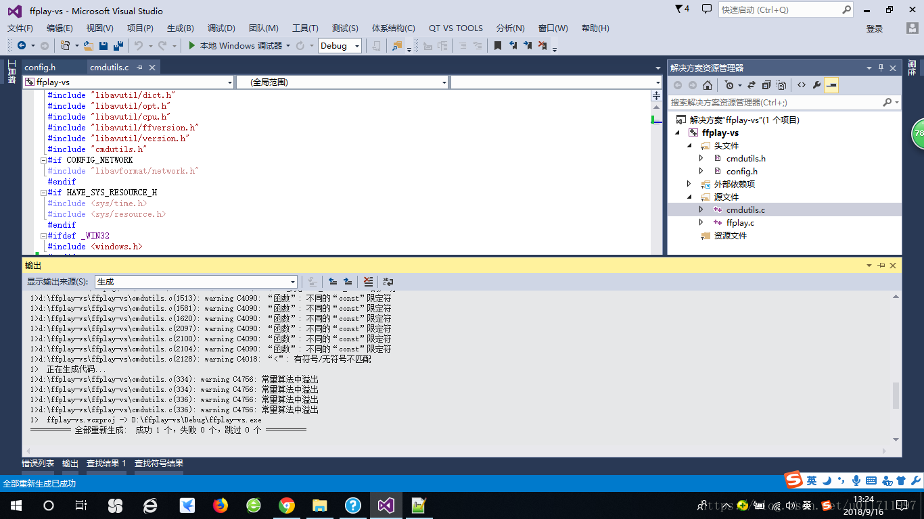The width and height of the screenshot is (924, 519).
Task: Click Show All Files icon
Action: [x=781, y=85]
